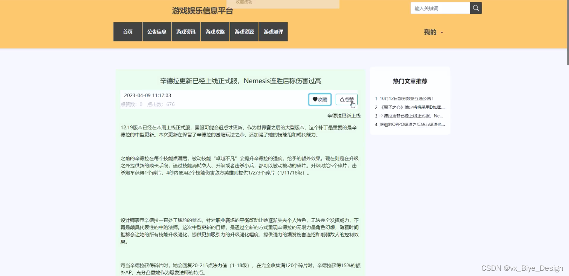
Task: Open 公告信息 navigation item
Action: pos(157,32)
